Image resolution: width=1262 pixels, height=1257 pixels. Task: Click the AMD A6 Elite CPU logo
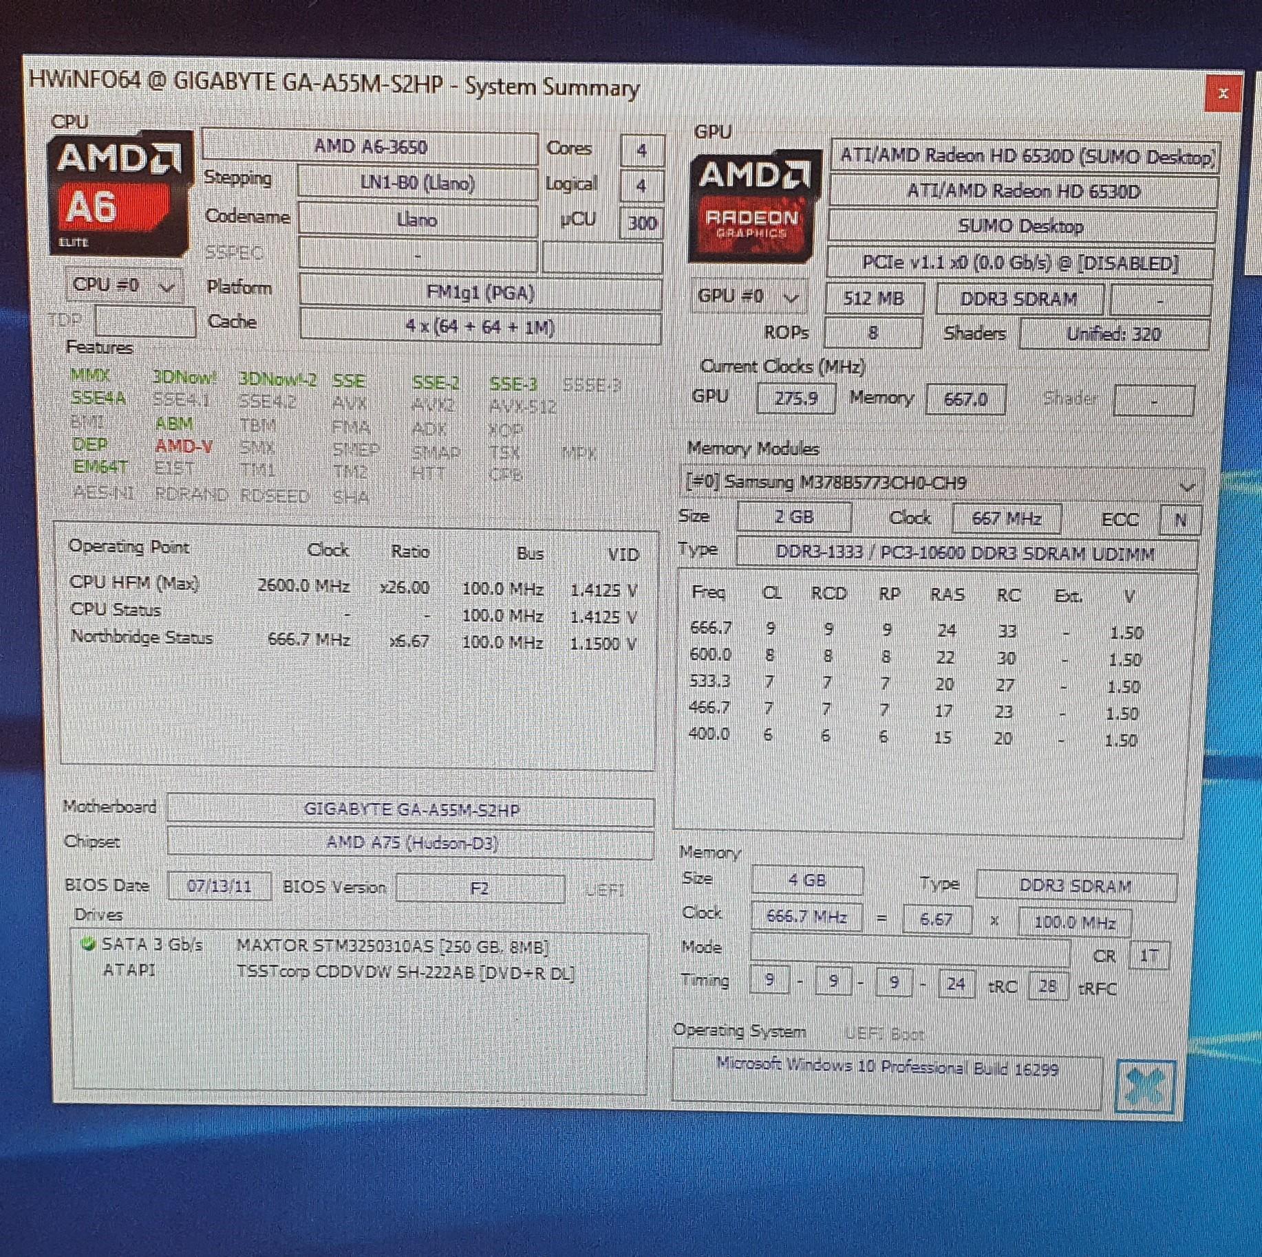(x=119, y=193)
